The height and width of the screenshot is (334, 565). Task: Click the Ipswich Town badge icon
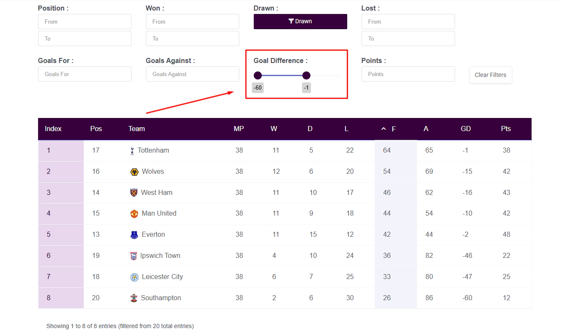click(133, 256)
